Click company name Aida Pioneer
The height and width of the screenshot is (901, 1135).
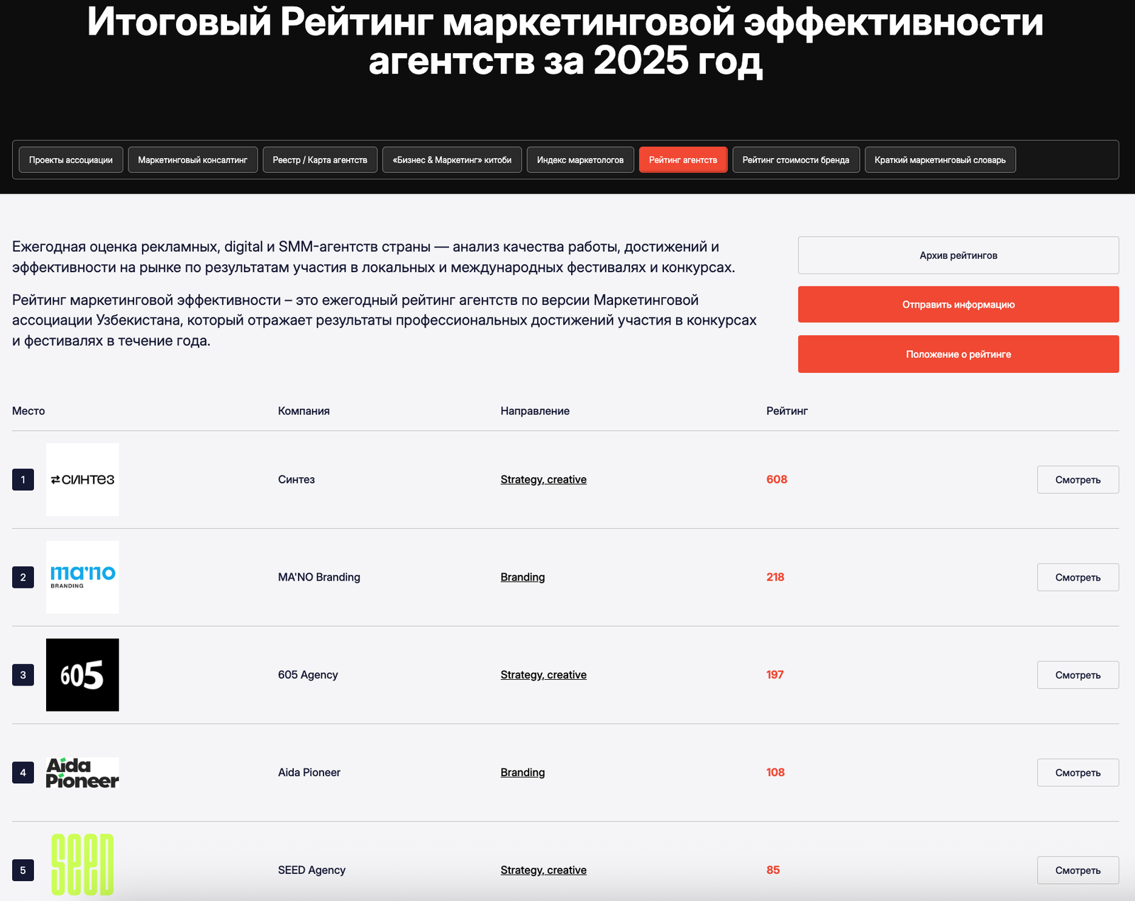[x=309, y=773]
